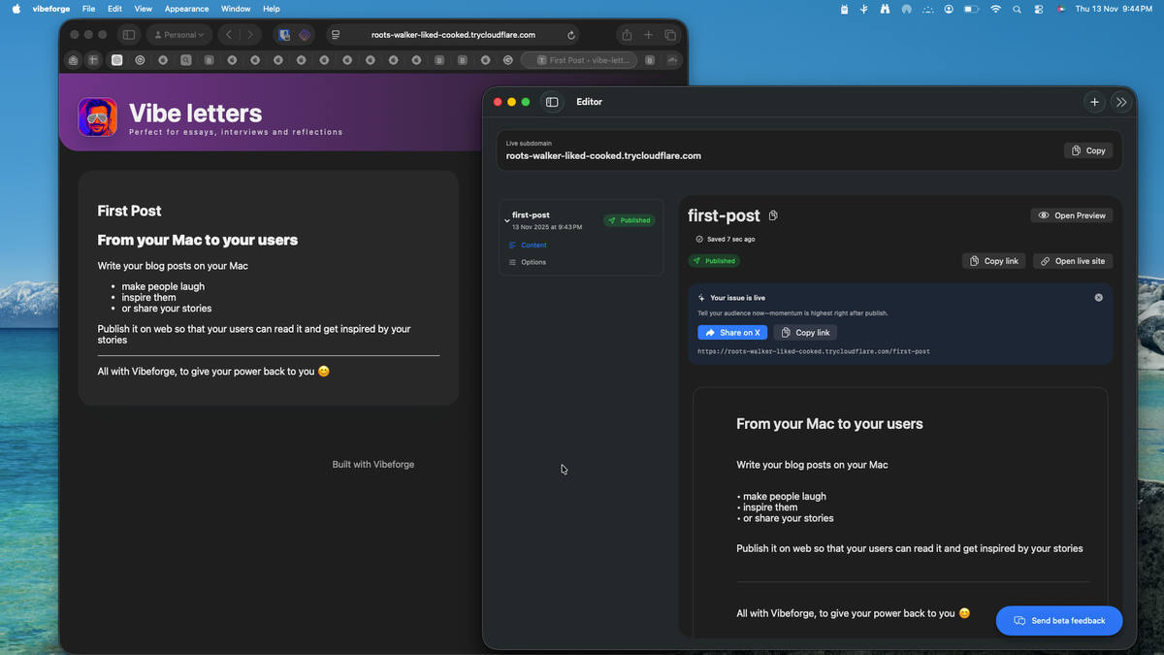
Task: Open Spotlight search from the menu bar
Action: pyautogui.click(x=1017, y=9)
